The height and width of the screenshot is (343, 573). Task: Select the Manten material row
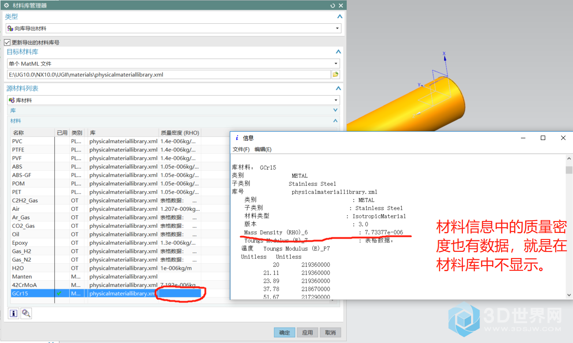click(x=106, y=277)
